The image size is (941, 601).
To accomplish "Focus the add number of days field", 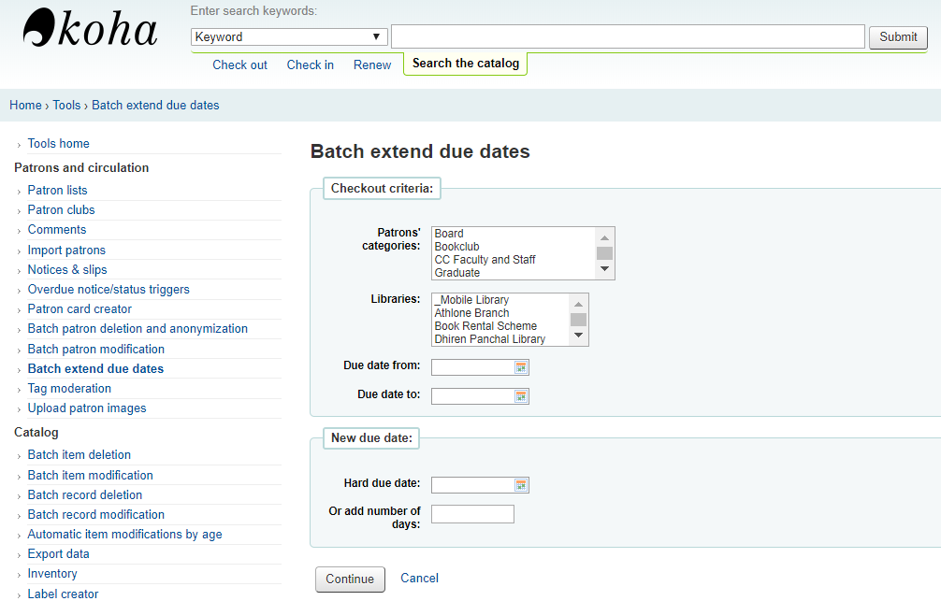I will coord(473,514).
